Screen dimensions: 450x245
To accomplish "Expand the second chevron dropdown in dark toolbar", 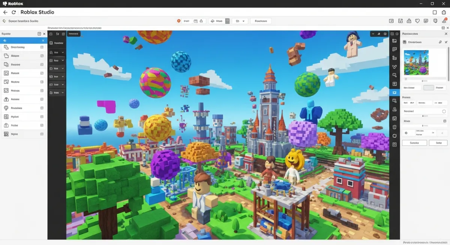I will pyautogui.click(x=63, y=60).
